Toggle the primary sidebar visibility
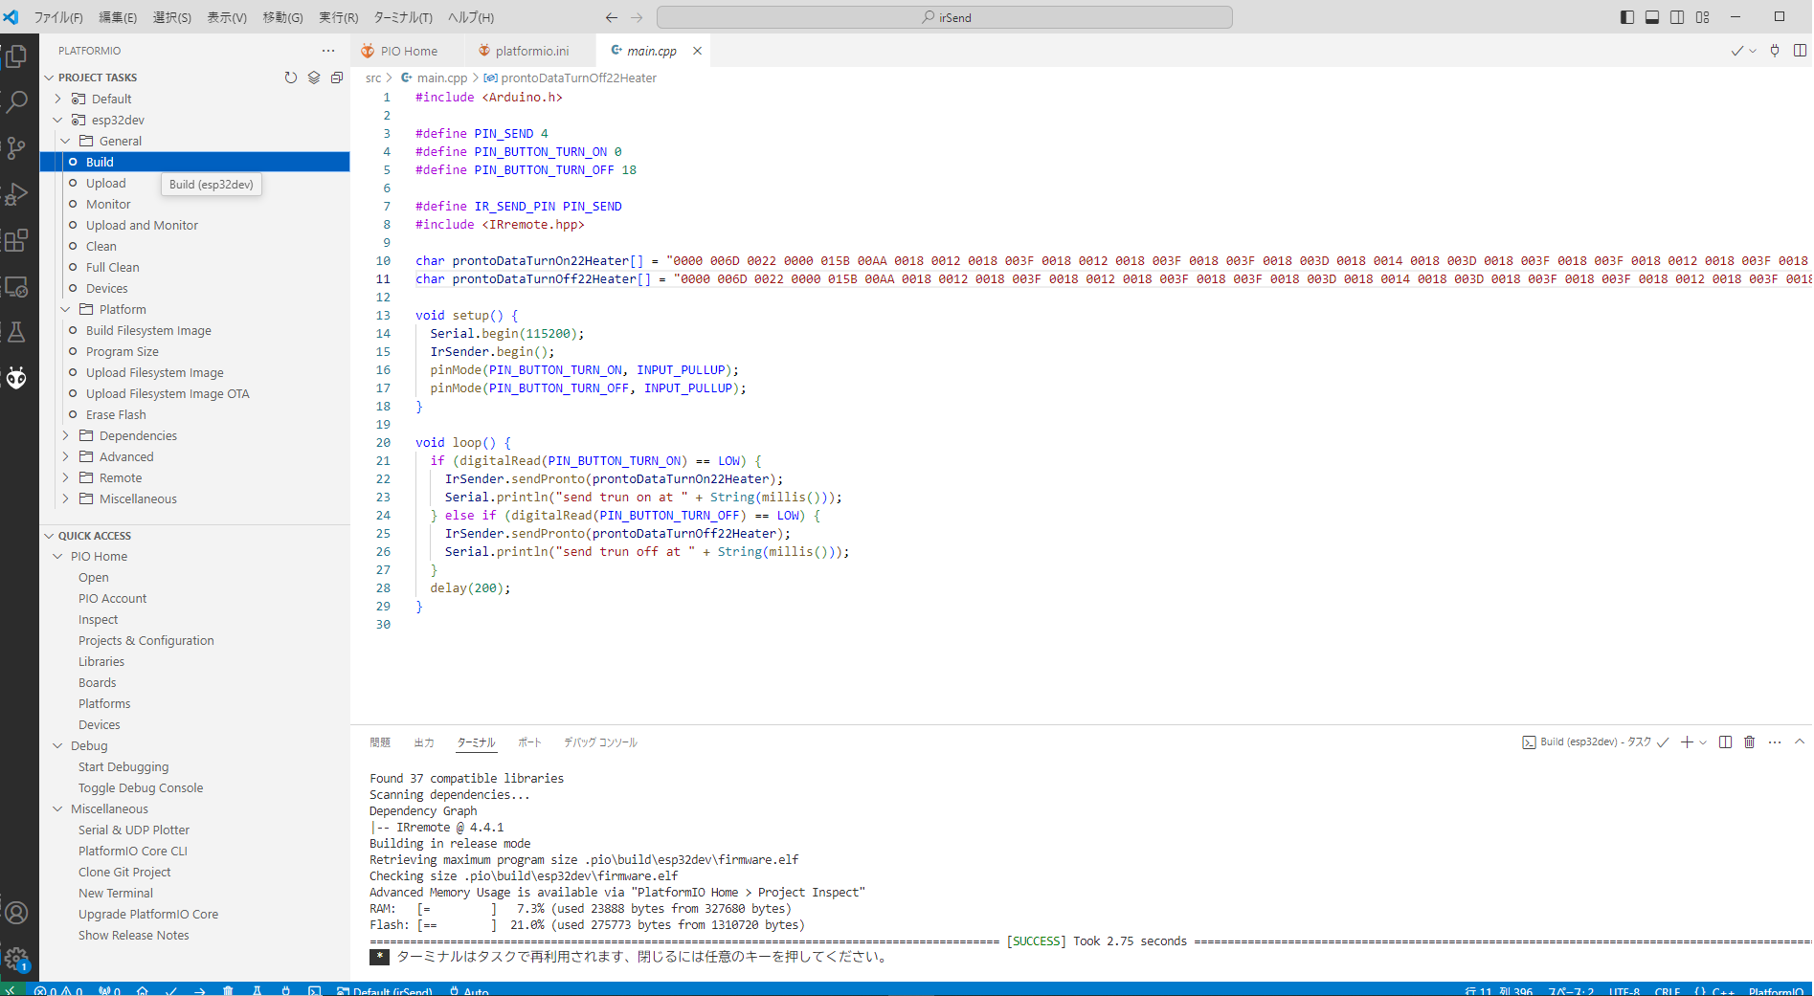The image size is (1814, 996). coord(1626,17)
